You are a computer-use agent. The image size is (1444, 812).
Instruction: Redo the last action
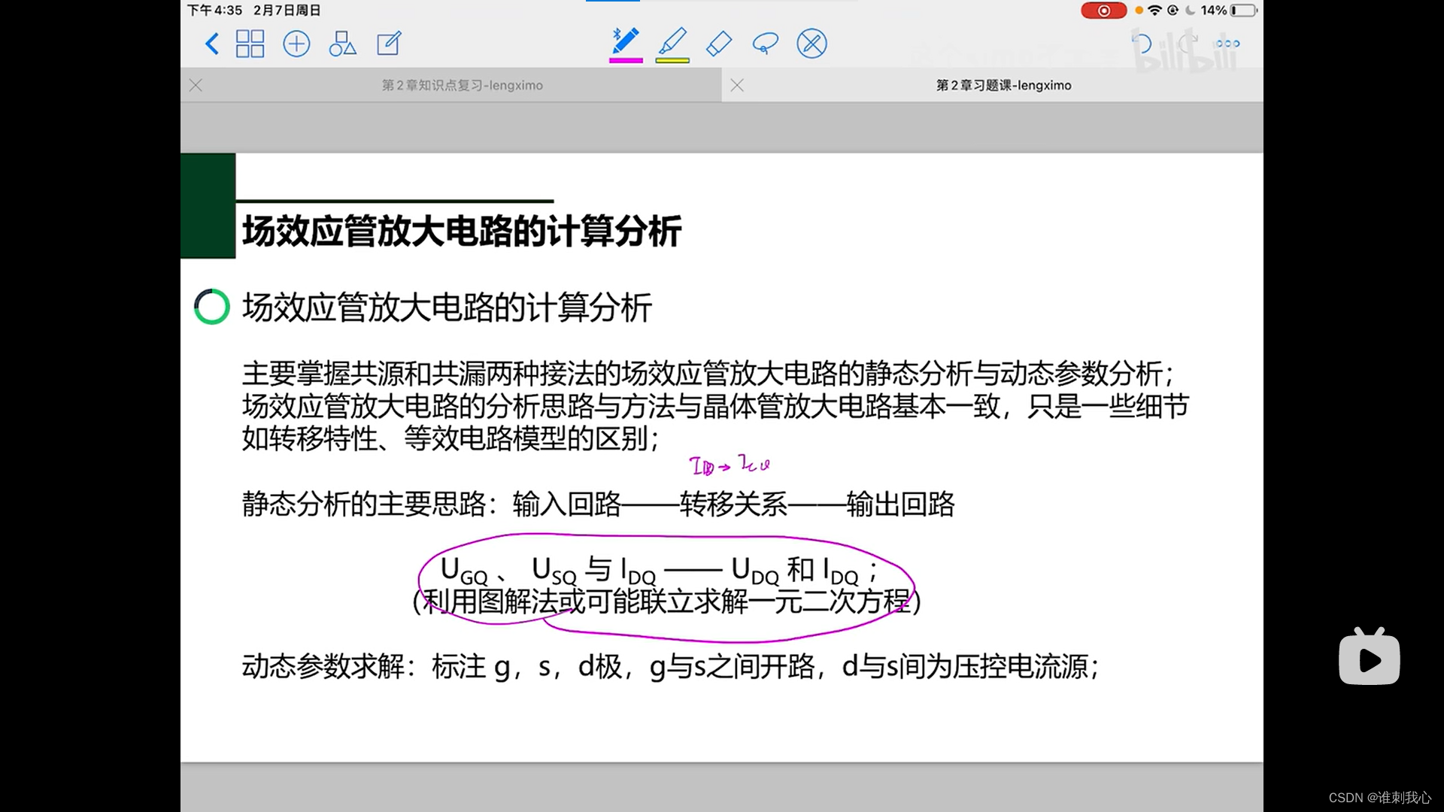pyautogui.click(x=1188, y=44)
